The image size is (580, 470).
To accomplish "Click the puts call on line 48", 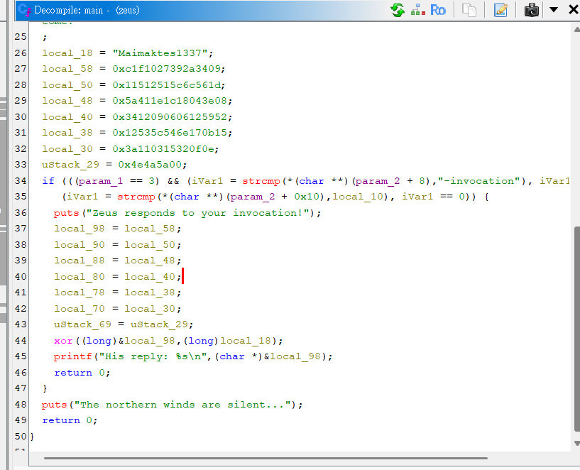I will [x=55, y=405].
